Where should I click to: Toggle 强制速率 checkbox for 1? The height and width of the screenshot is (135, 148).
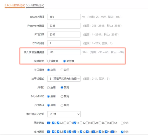tap(48, 123)
